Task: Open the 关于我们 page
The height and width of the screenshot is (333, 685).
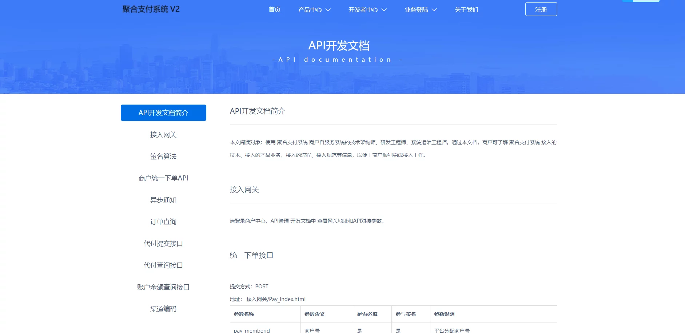Action: pos(466,10)
